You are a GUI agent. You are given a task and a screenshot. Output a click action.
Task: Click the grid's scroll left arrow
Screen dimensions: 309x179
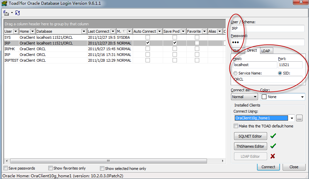tap(7, 161)
